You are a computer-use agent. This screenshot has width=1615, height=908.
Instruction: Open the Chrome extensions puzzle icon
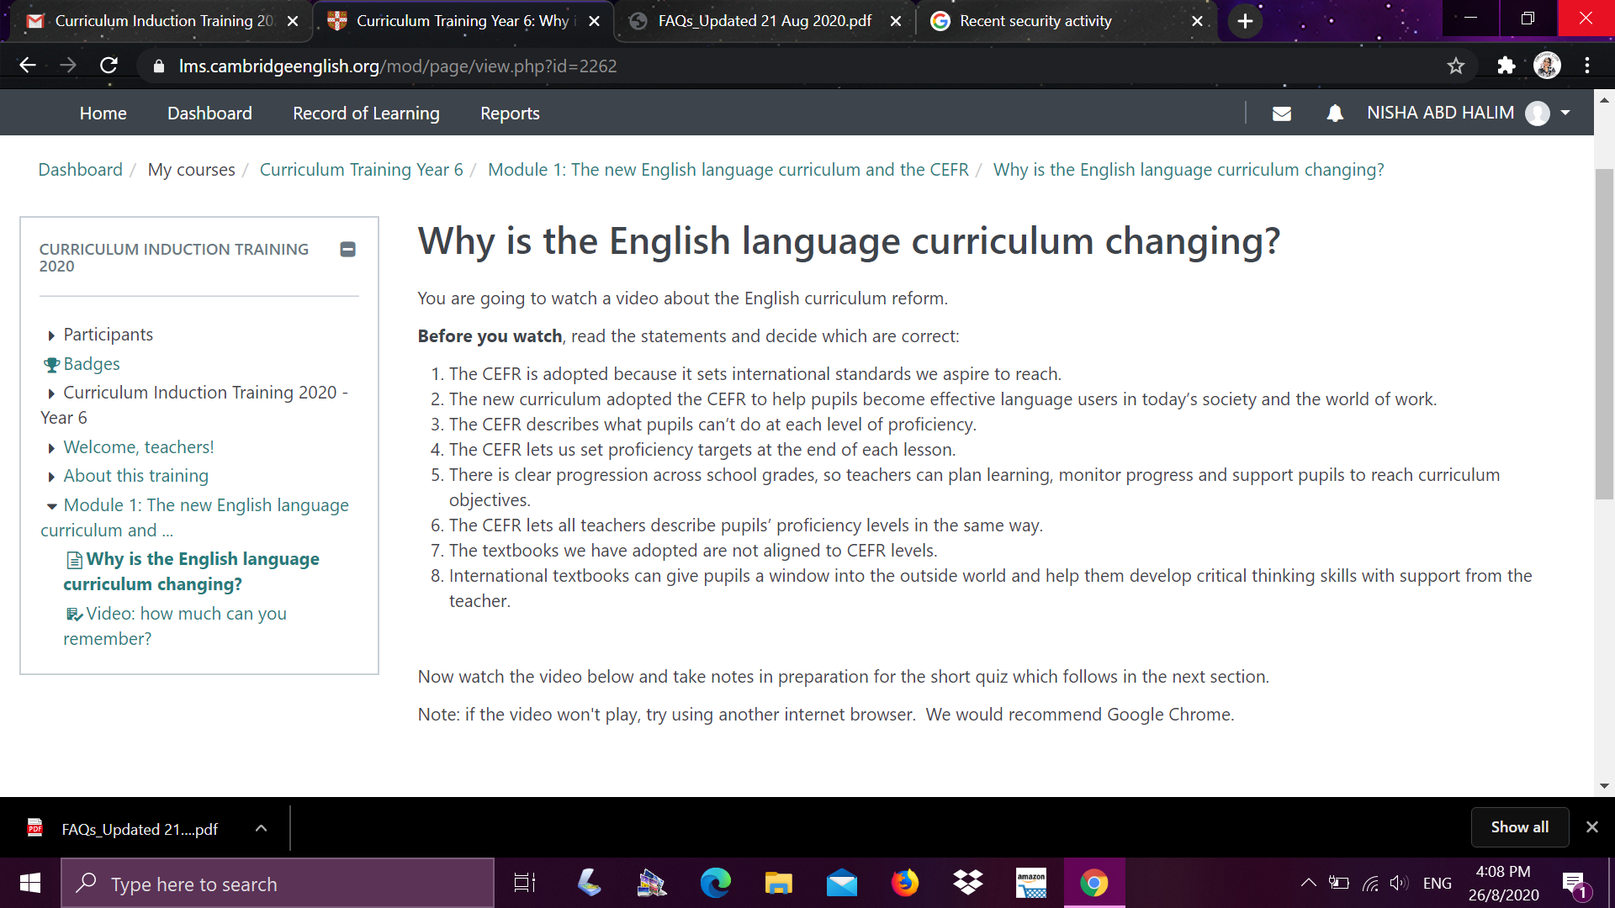click(x=1506, y=66)
